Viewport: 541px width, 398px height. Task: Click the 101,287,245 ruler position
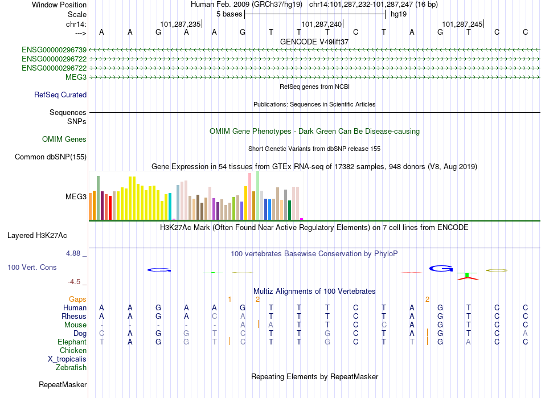(x=462, y=24)
